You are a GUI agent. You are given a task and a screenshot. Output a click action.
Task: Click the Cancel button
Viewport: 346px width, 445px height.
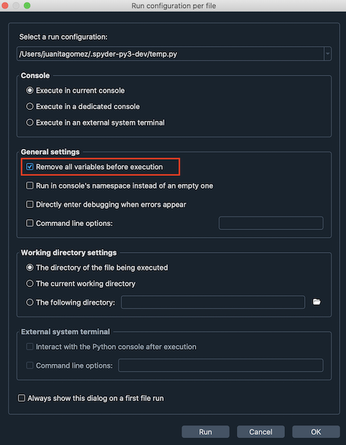(x=261, y=432)
